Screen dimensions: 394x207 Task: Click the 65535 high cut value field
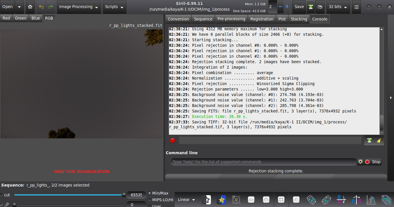[136, 195]
